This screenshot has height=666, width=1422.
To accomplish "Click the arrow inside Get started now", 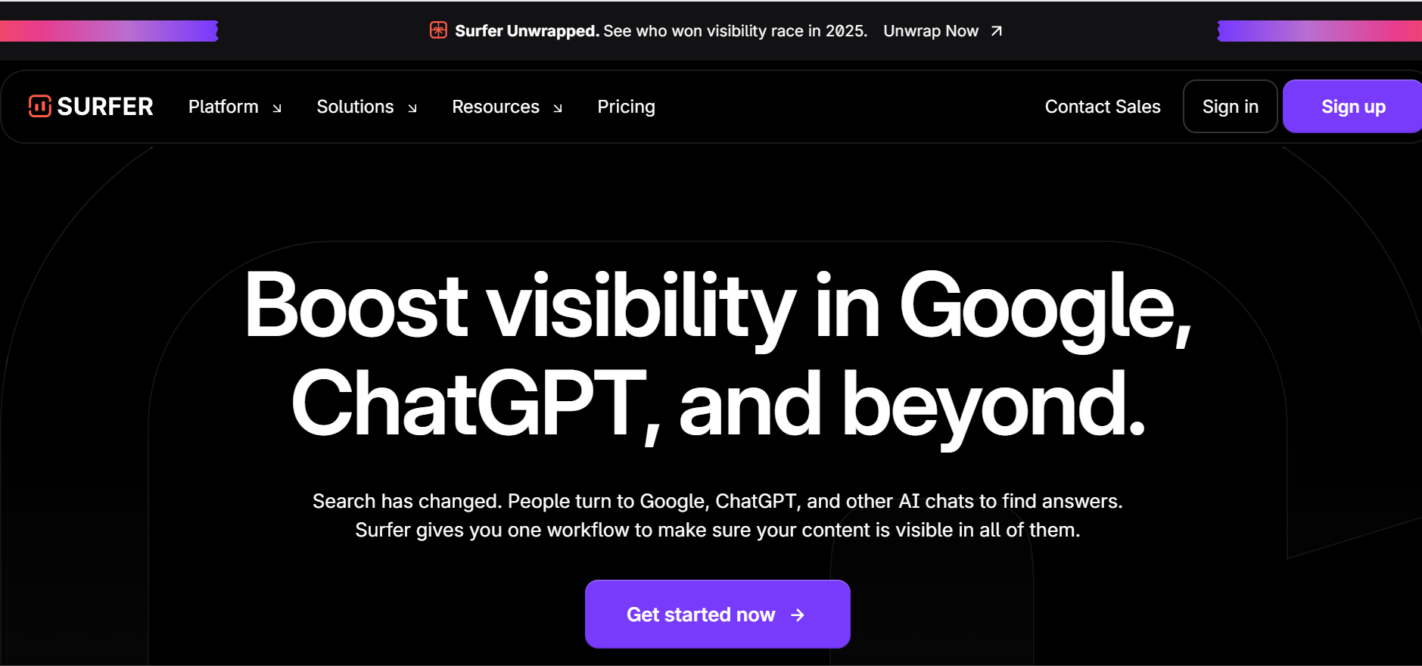I will point(798,615).
